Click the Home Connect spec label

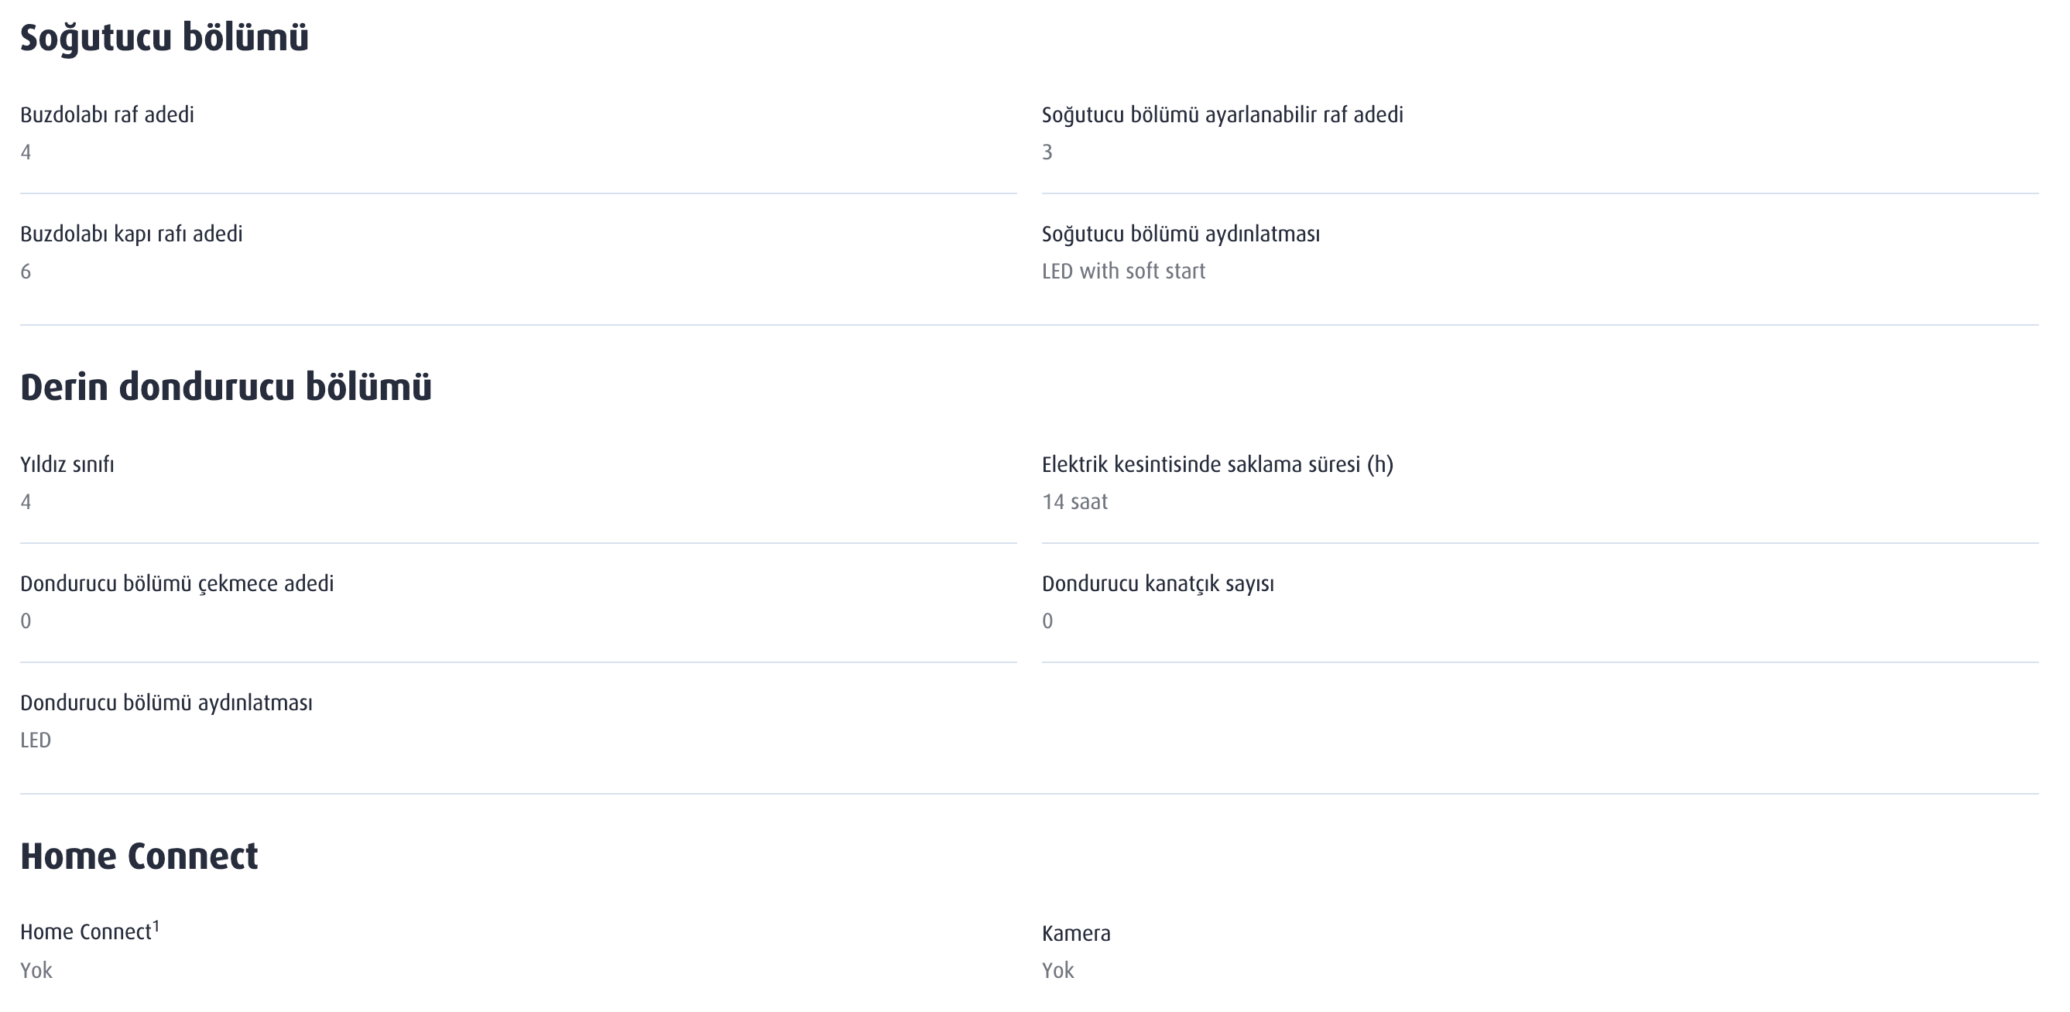point(86,932)
